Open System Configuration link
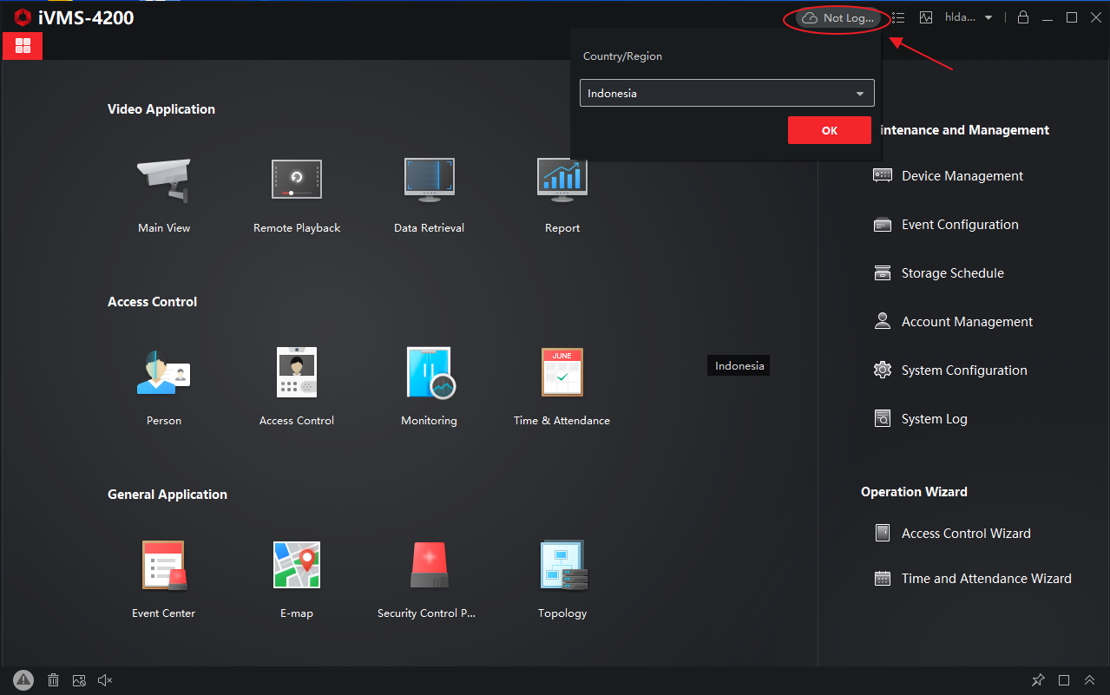This screenshot has height=695, width=1110. (x=964, y=370)
